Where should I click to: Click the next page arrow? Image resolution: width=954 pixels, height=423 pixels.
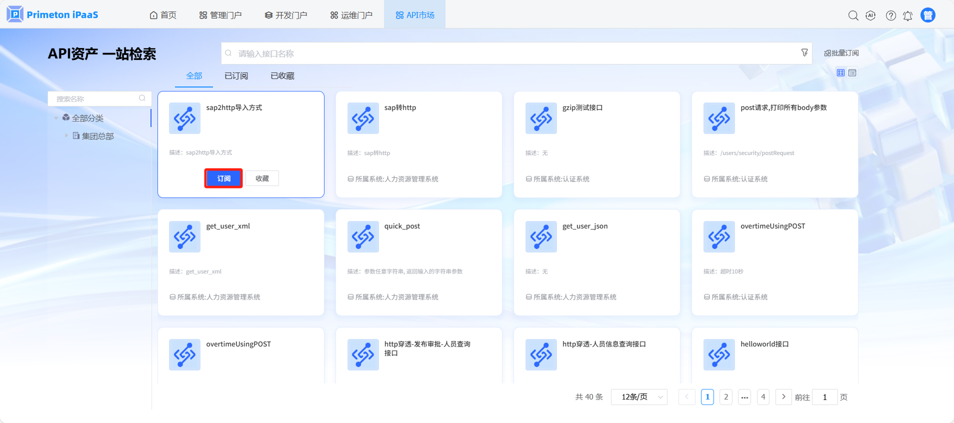[783, 397]
